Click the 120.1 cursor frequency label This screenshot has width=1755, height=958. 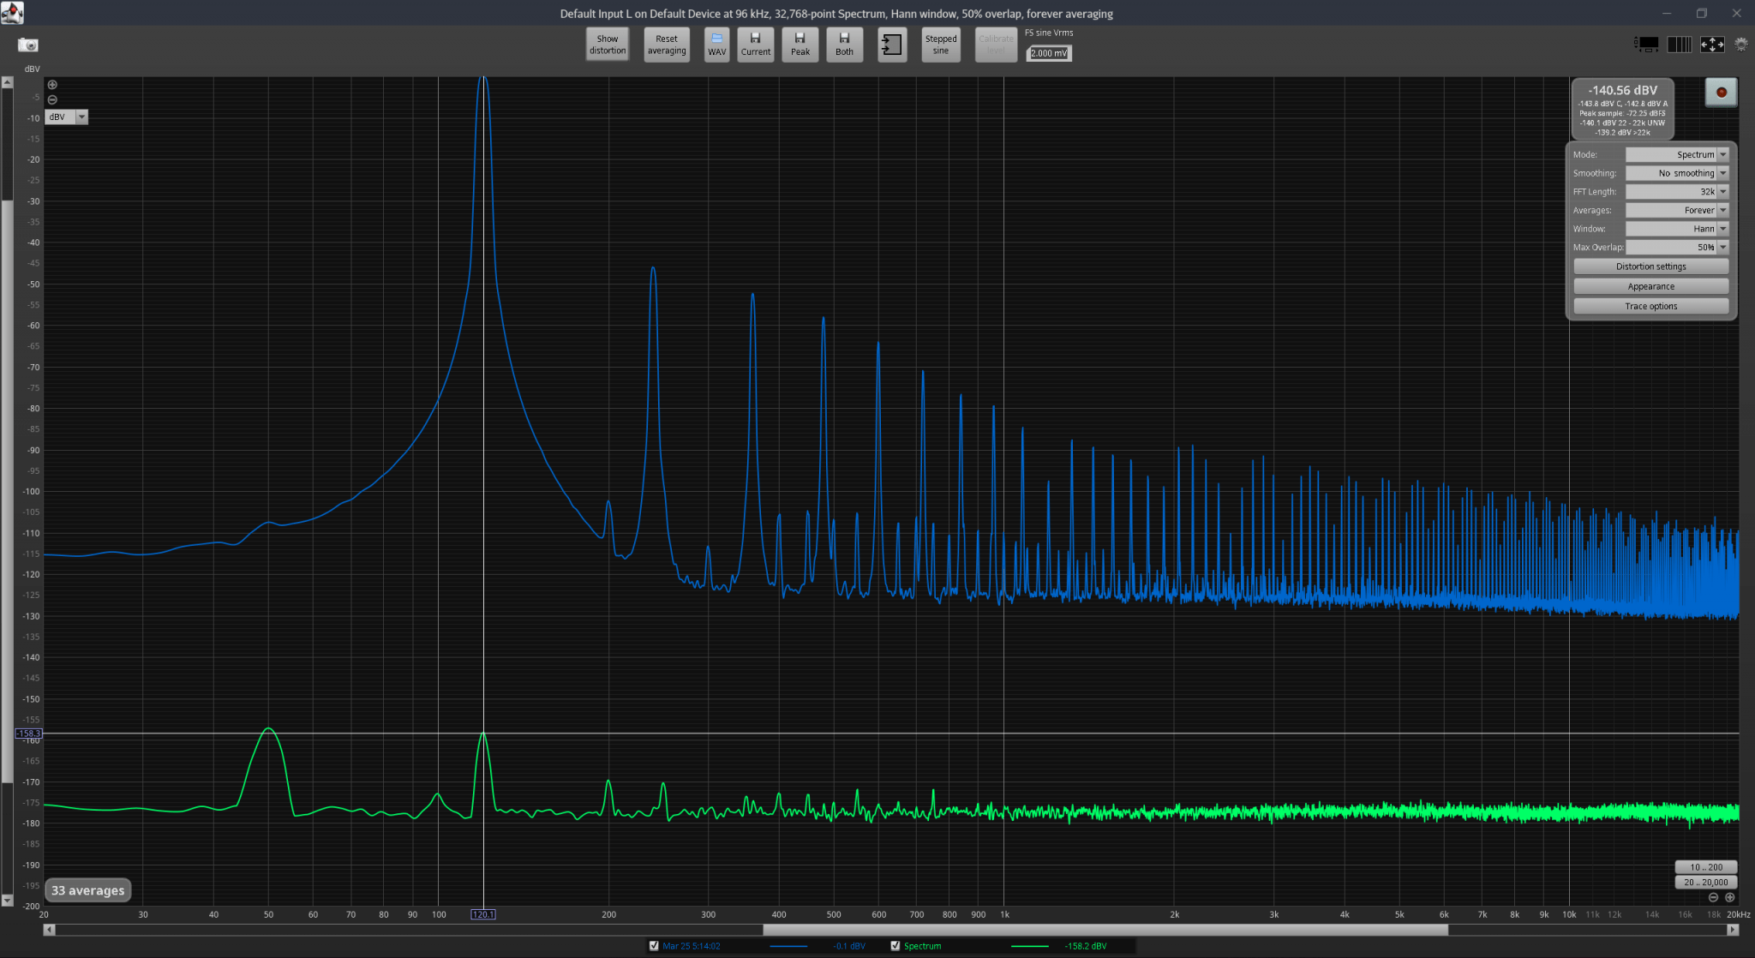click(483, 914)
